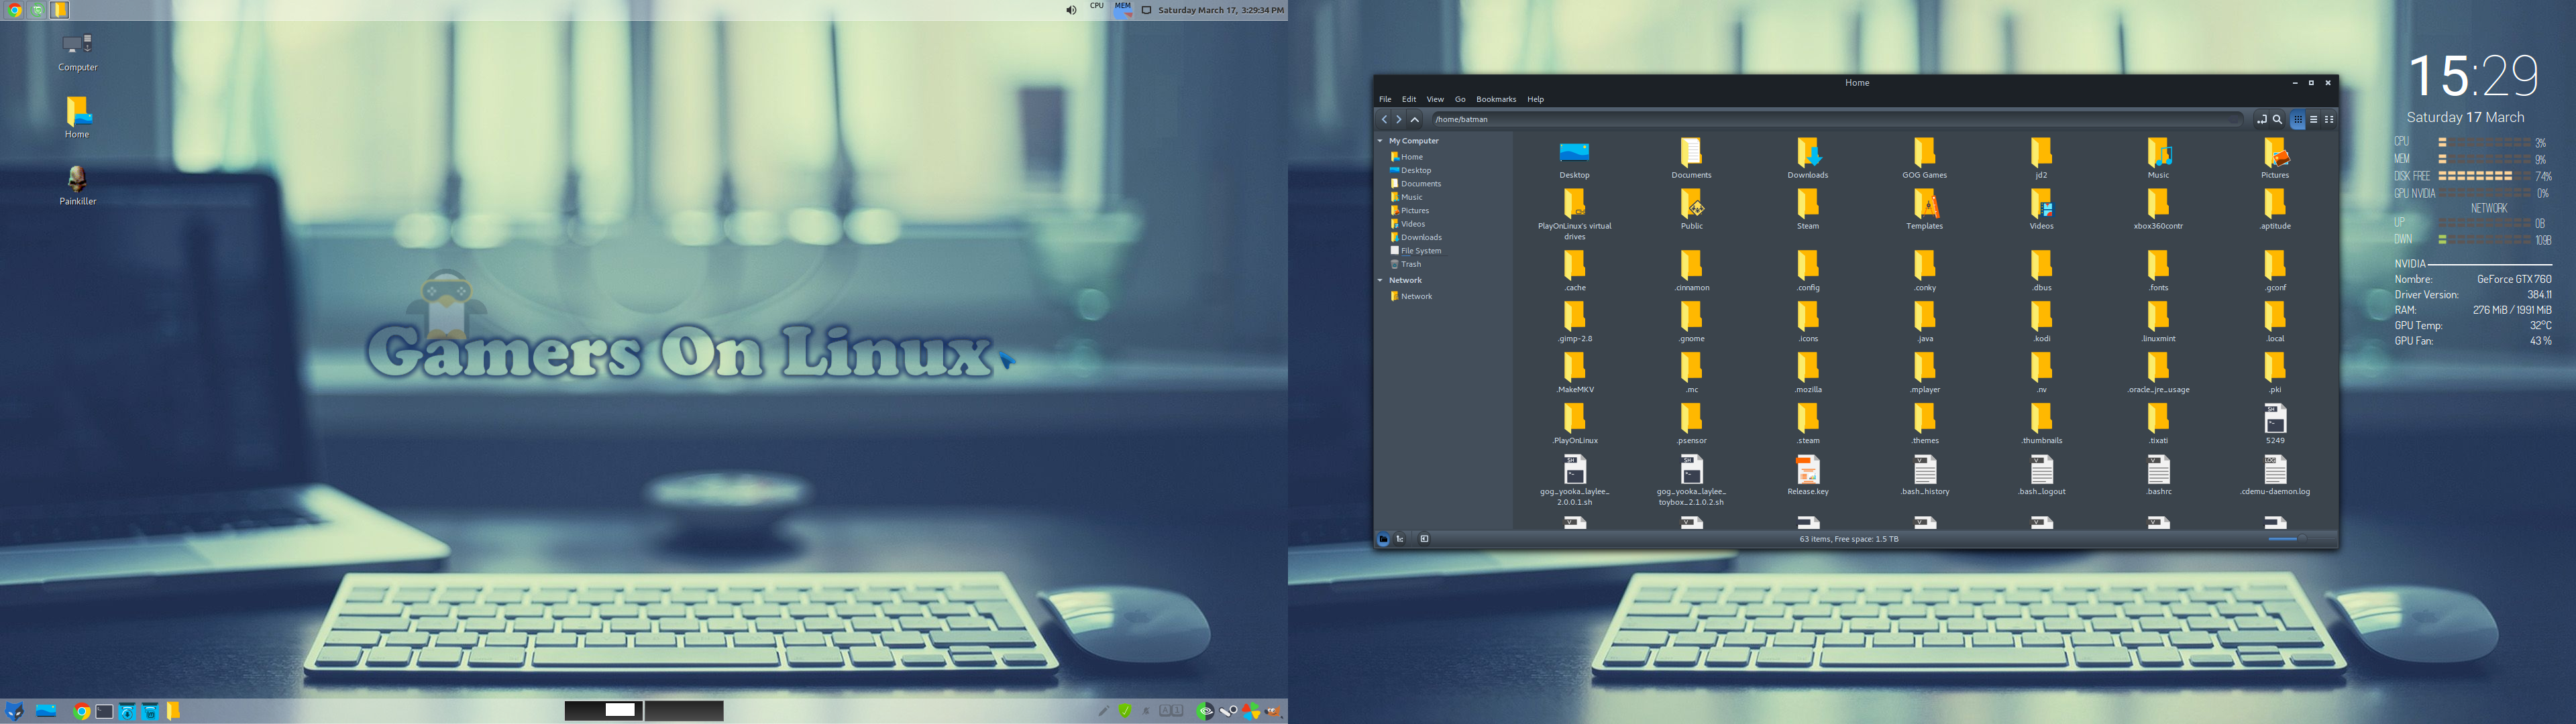Launch Chrome from bottom panel
The height and width of the screenshot is (724, 2576).
pos(82,711)
